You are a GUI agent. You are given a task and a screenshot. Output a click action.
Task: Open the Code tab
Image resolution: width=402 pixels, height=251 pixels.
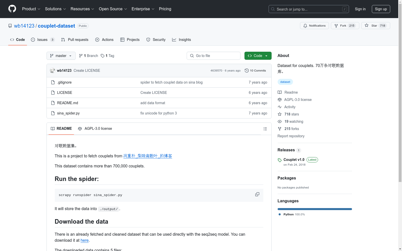18,40
